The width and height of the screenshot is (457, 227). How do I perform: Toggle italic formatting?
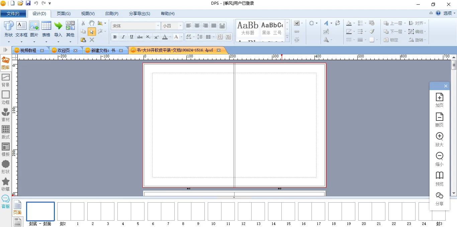pyautogui.click(x=123, y=37)
